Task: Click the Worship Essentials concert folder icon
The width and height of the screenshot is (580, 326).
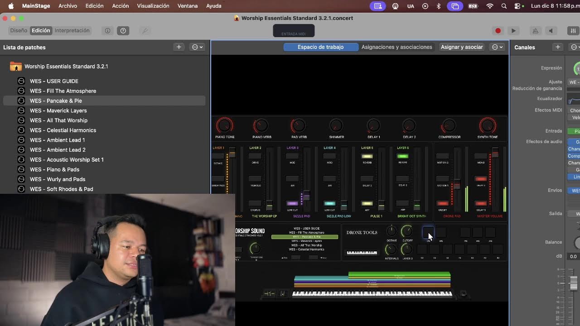Action: point(16,67)
